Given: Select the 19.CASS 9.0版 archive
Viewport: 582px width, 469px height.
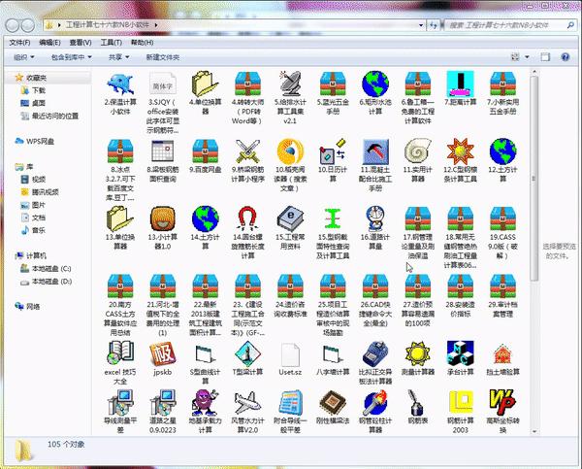Looking at the screenshot, I should 502,219.
